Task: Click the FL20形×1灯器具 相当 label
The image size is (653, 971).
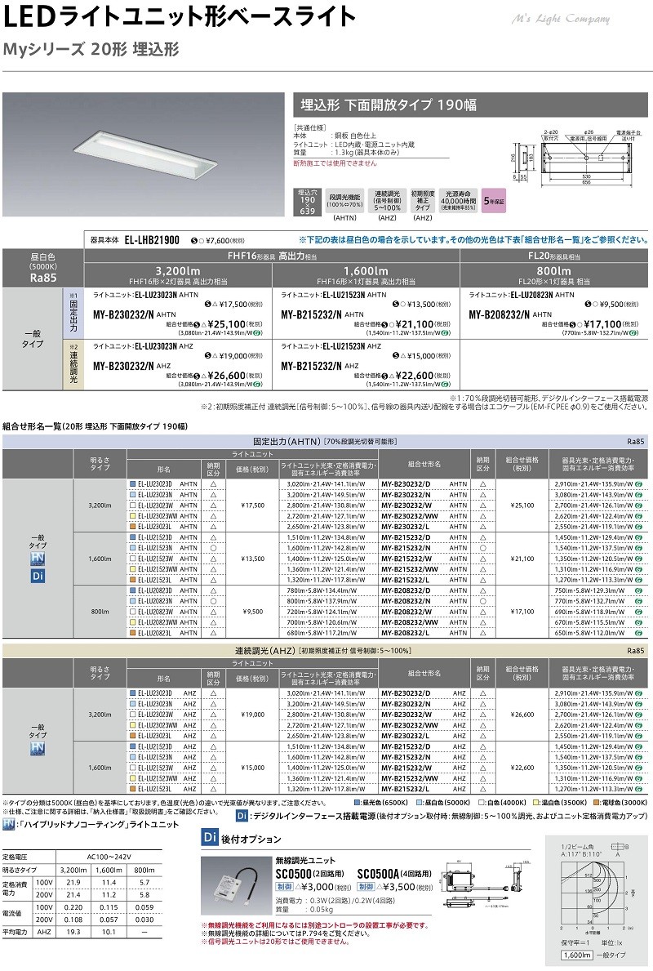Action: (x=554, y=282)
